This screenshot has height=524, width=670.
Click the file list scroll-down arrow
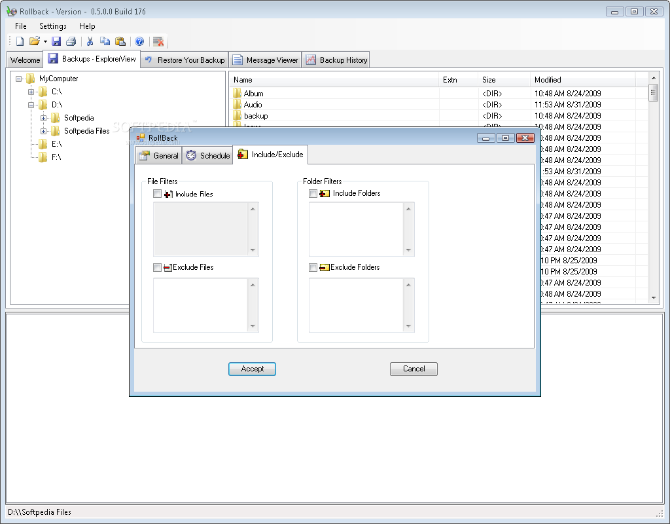pos(654,298)
